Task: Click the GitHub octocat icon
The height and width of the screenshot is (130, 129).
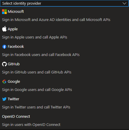Action: pos(4,64)
